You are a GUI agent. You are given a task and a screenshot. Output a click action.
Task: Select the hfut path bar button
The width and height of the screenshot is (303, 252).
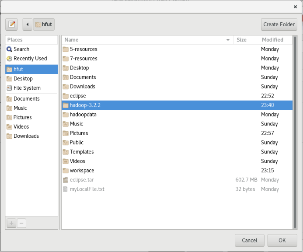44,24
